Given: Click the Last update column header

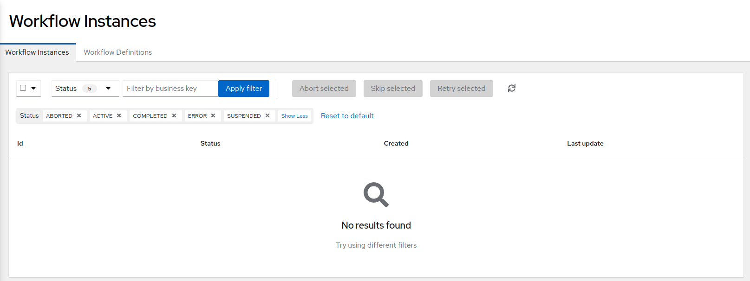Looking at the screenshot, I should click(585, 144).
